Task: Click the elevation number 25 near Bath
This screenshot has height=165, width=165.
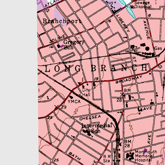Action: 56,160
